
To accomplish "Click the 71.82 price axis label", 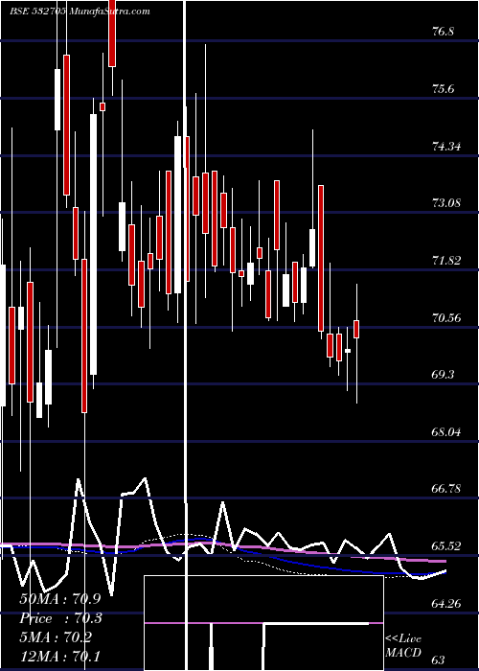I will point(446,260).
